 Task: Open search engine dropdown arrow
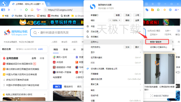39,33
